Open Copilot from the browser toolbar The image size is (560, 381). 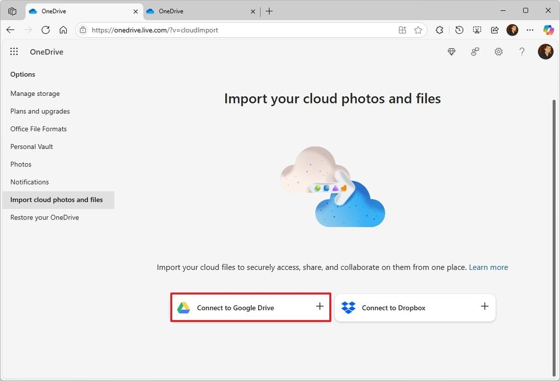pos(549,30)
